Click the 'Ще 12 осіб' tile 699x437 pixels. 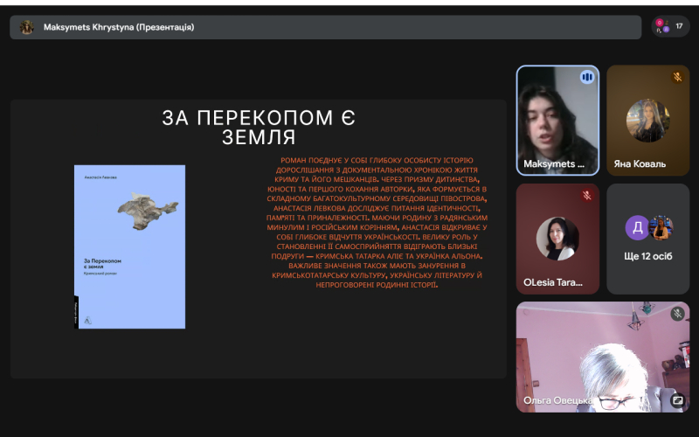pos(647,238)
